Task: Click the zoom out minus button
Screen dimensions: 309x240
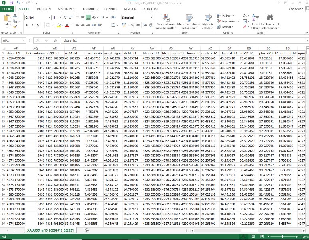Action: [x=268, y=236]
